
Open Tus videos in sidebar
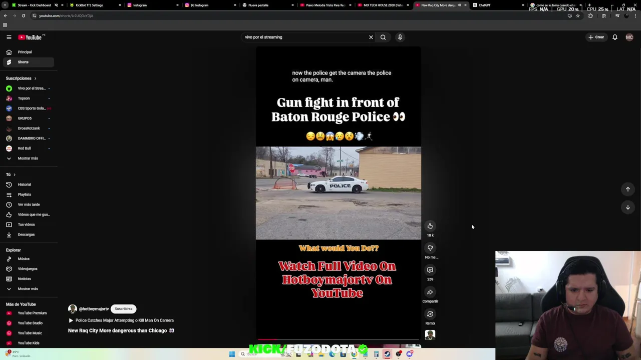tap(29, 224)
